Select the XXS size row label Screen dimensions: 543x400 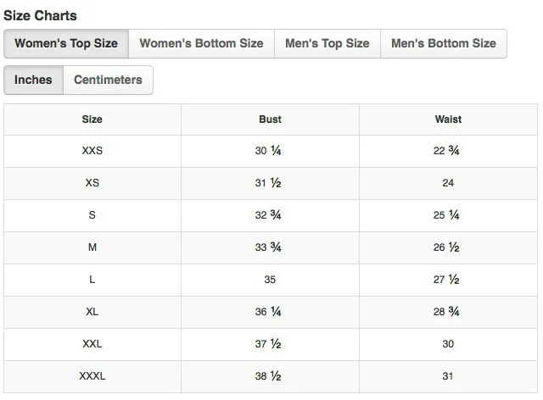[x=92, y=151]
